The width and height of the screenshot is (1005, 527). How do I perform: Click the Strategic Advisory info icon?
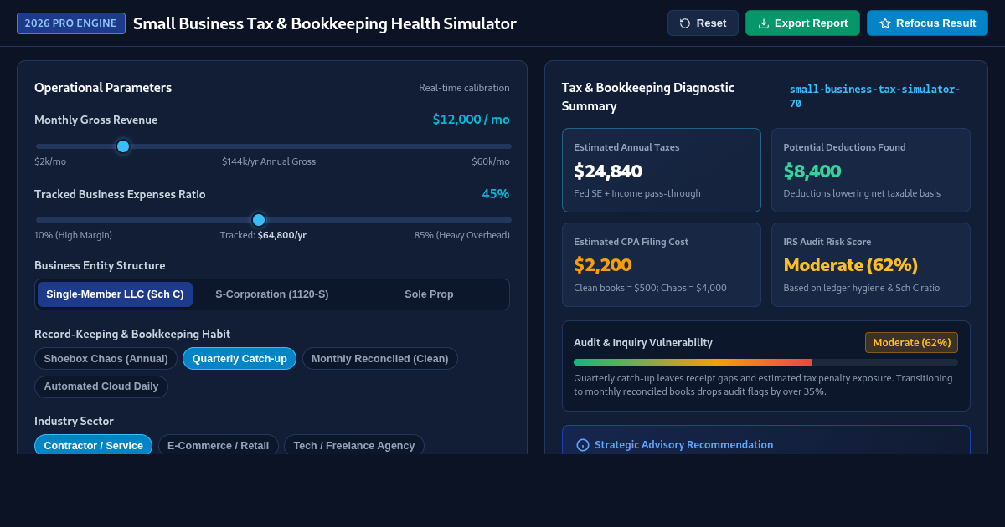point(583,445)
